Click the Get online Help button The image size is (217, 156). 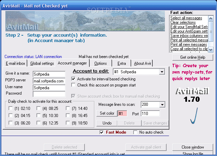pyautogui.click(x=193, y=57)
